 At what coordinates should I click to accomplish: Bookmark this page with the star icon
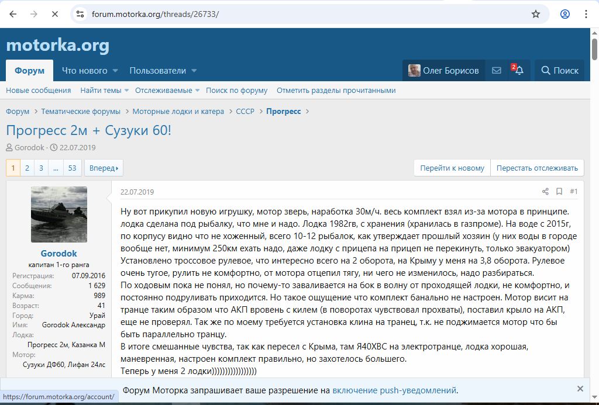535,14
